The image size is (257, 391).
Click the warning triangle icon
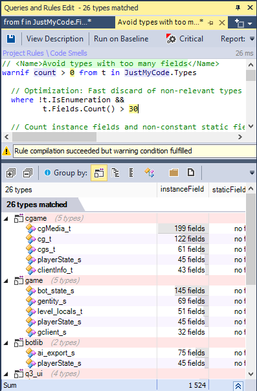click(6, 151)
